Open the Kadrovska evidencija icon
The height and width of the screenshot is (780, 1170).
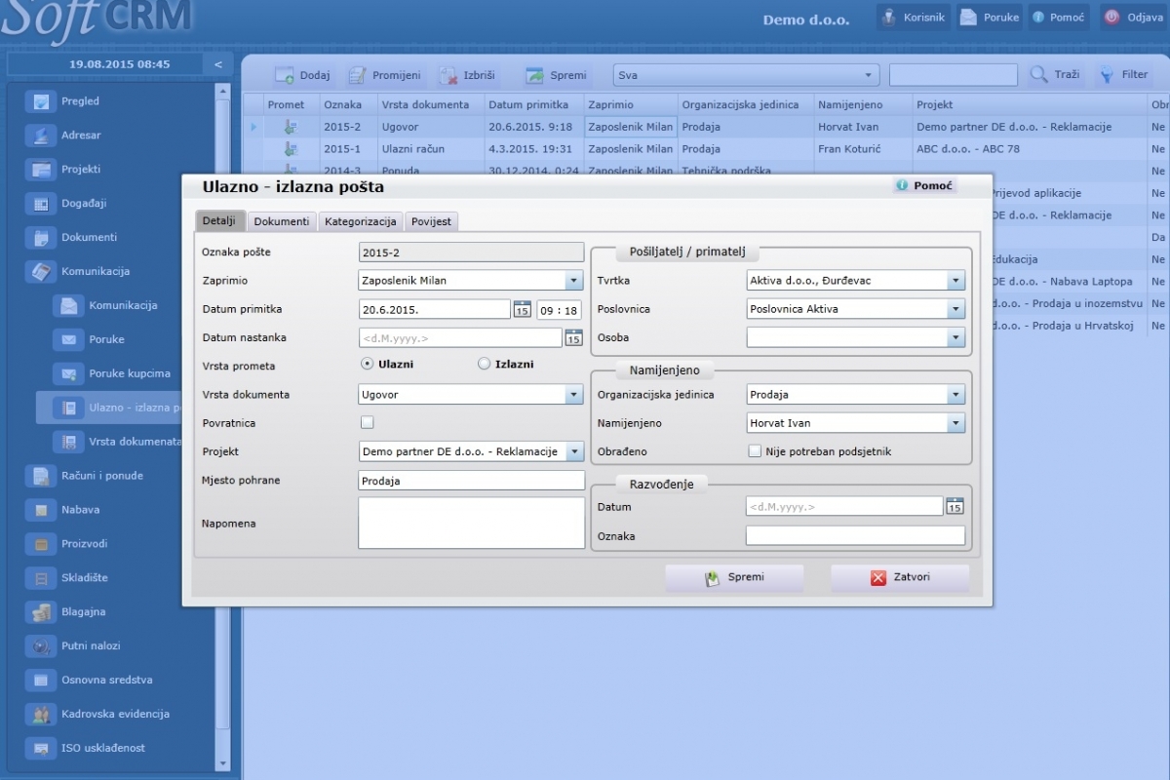pyautogui.click(x=41, y=715)
